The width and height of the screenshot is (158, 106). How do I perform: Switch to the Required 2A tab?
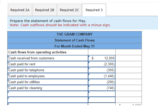20,10
